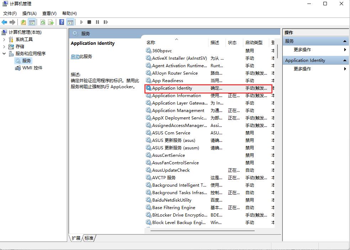Image resolution: width=350 pixels, height=250 pixels.
Task: Stop the service using the stop icon
Action: (x=90, y=22)
